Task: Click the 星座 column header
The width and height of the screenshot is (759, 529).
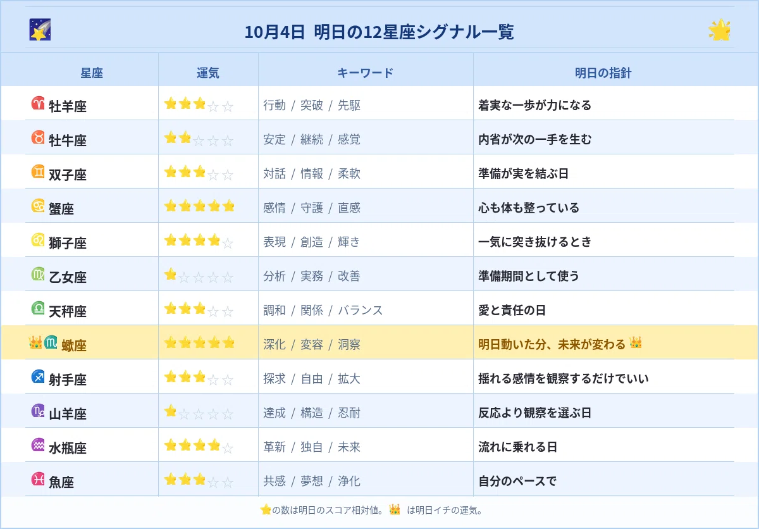Action: pyautogui.click(x=92, y=73)
